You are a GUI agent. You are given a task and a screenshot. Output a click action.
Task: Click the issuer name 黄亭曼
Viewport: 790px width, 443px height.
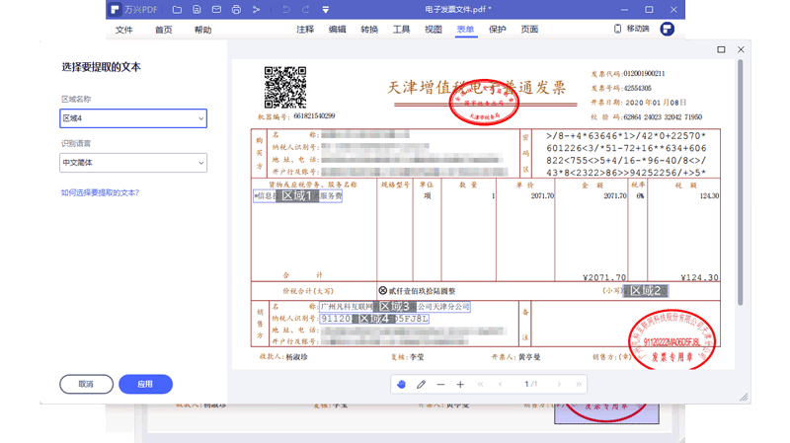tap(529, 357)
